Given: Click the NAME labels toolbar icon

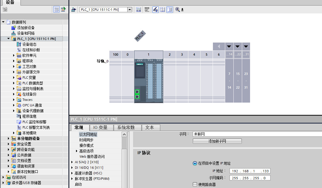Looking at the screenshot, I should click(x=147, y=10).
